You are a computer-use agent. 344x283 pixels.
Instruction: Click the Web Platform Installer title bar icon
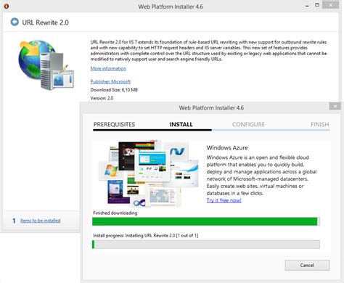[7, 7]
